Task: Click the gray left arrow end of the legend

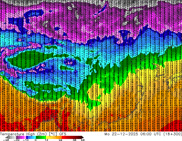Action: (x=7, y=137)
